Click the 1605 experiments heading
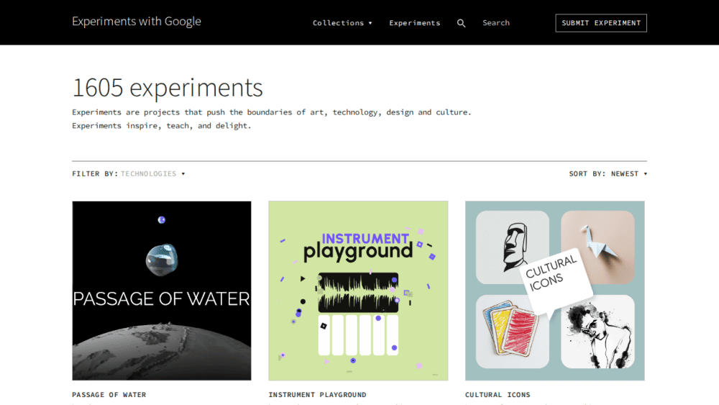This screenshot has width=719, height=405. pyautogui.click(x=168, y=88)
